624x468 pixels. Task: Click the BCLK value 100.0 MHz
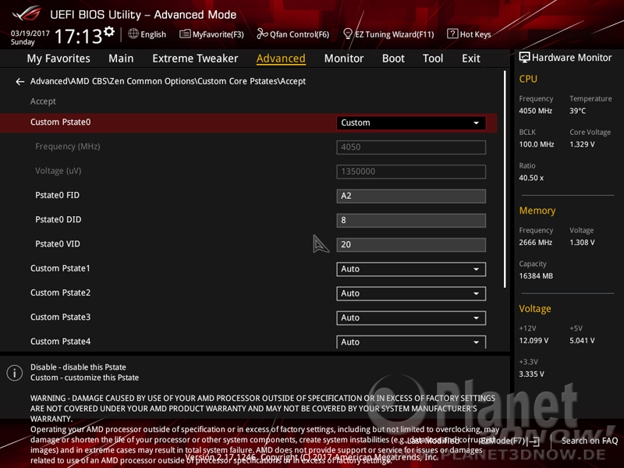click(x=536, y=144)
